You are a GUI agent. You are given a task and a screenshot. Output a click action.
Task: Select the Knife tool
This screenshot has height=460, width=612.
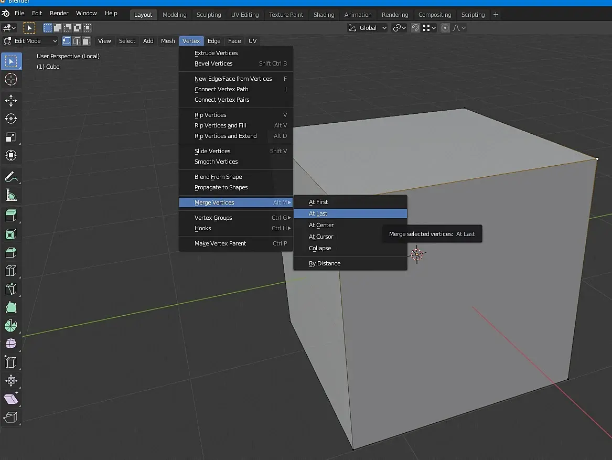(11, 289)
